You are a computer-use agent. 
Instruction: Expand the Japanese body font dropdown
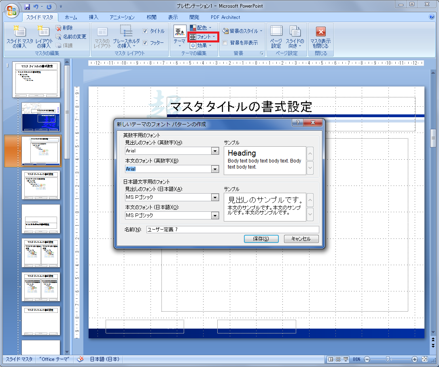[215, 215]
